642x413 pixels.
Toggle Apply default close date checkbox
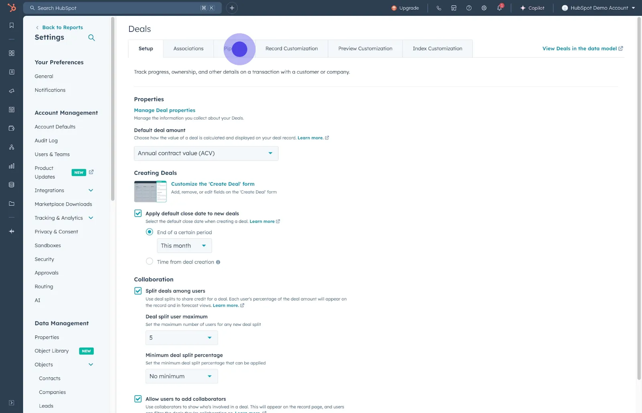pos(138,213)
